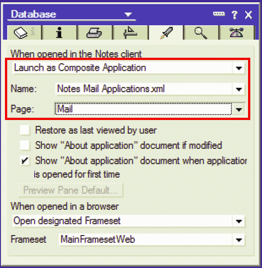Open the Basics tab with book icon
Image resolution: width=262 pixels, height=268 pixels.
pyautogui.click(x=24, y=32)
